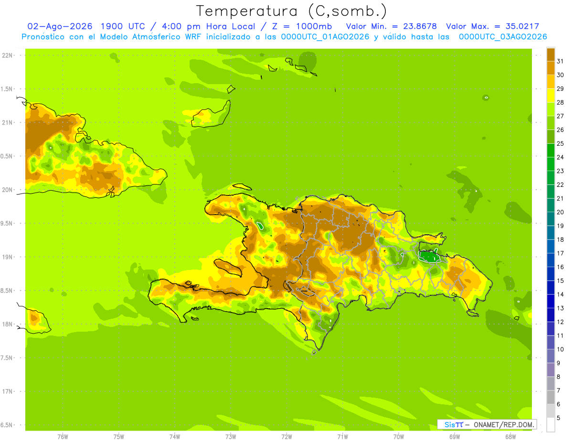
Task: Click the longitude axis label "76W"
Action: [63, 436]
